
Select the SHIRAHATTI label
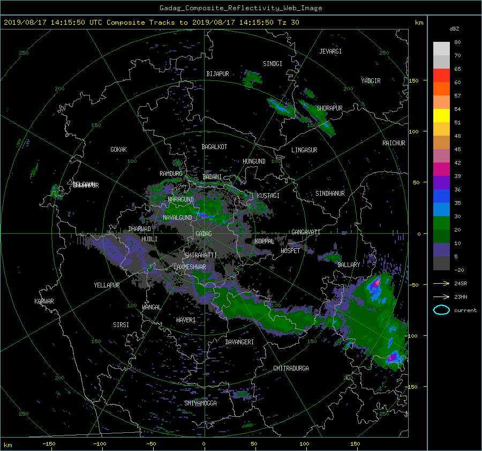coord(201,255)
